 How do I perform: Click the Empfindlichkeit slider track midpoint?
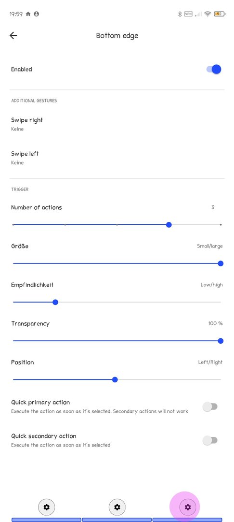(x=117, y=302)
